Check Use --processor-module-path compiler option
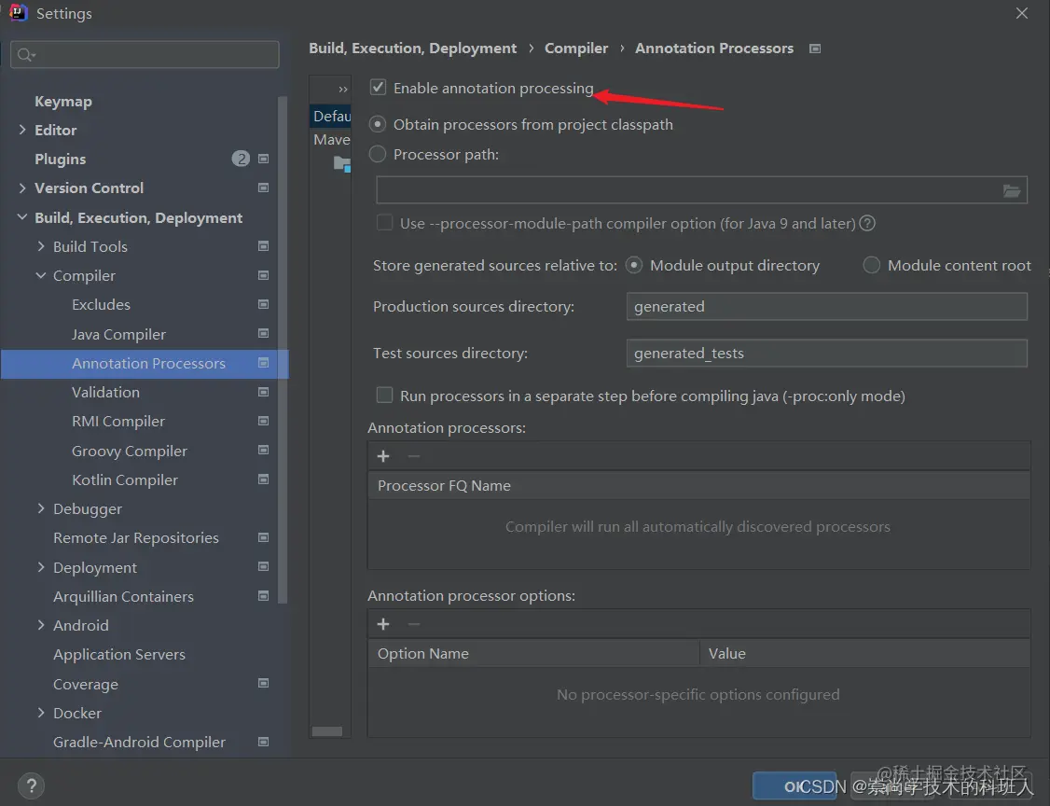The height and width of the screenshot is (806, 1050). pyautogui.click(x=384, y=222)
